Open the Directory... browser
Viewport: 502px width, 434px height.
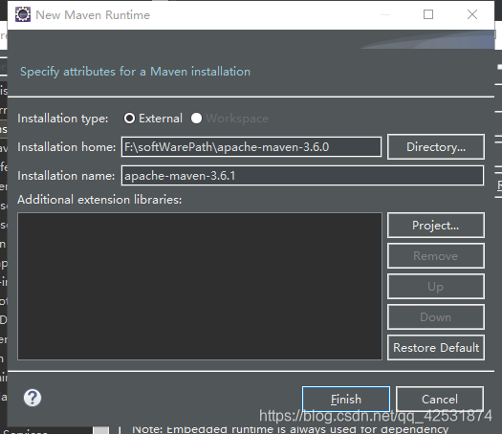(x=436, y=147)
